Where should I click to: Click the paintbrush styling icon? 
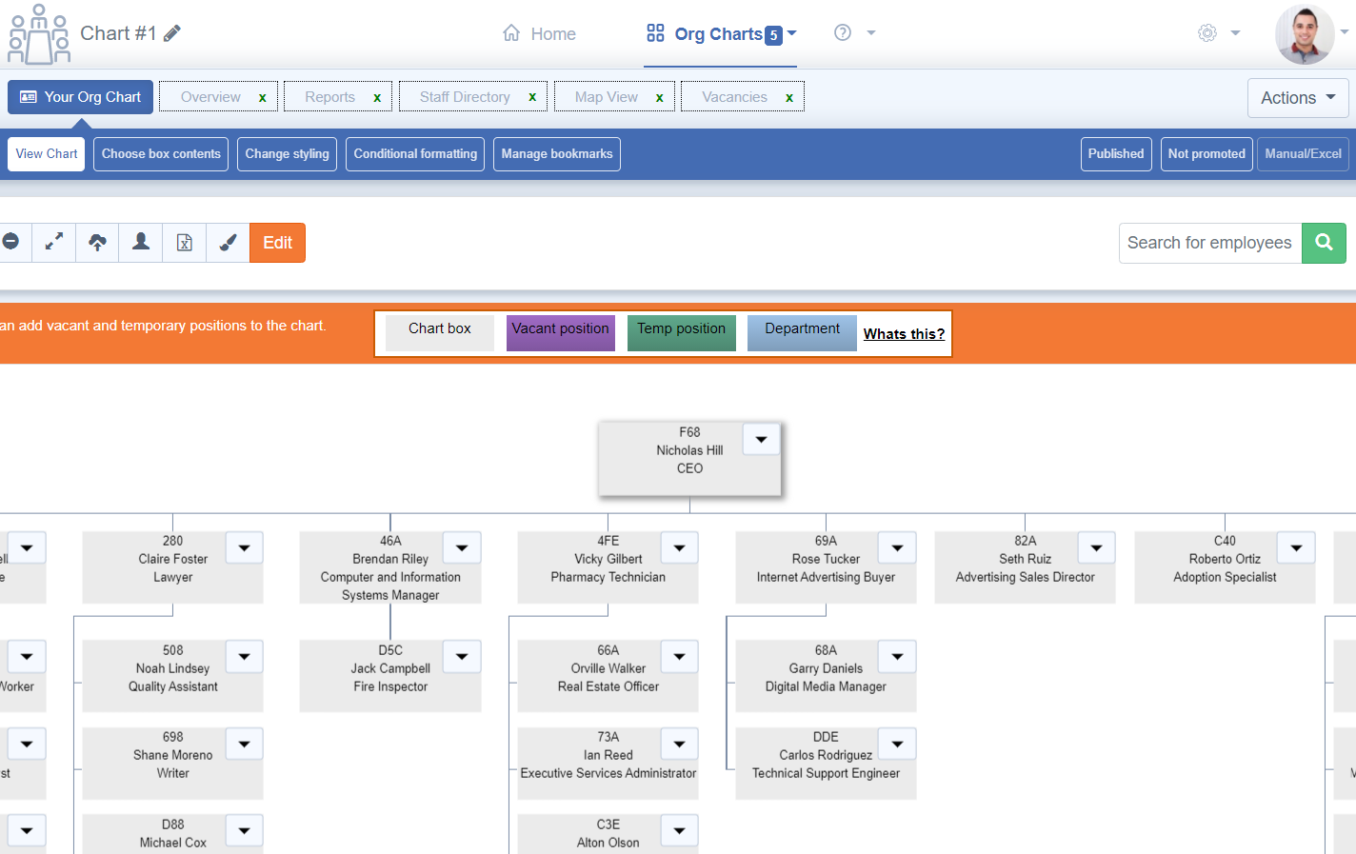228,242
